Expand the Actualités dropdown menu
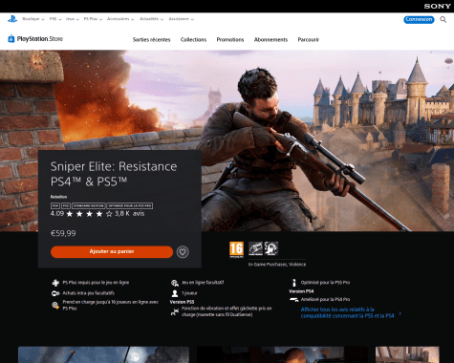 pos(151,19)
